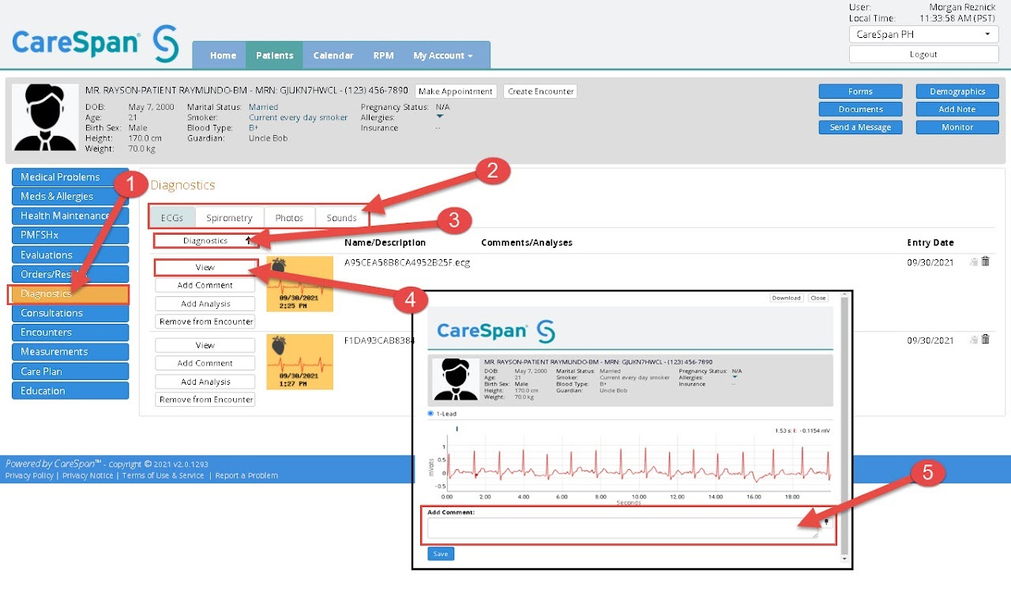Click the Logout button
The image size is (1011, 594).
click(923, 55)
